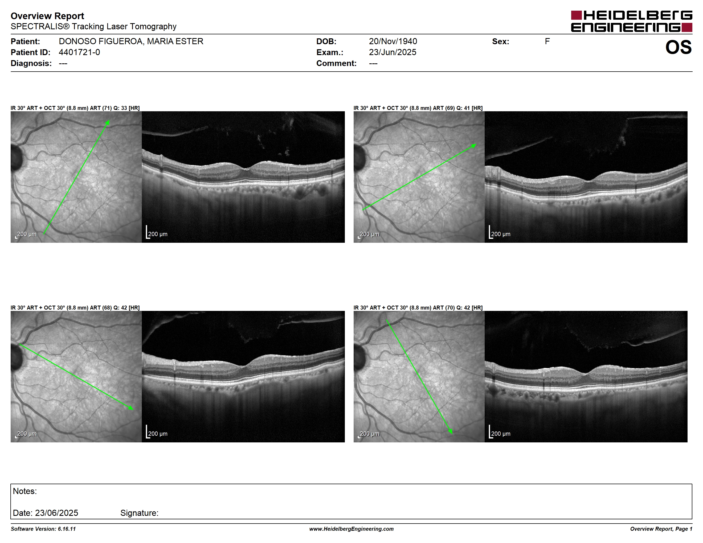Open the OCT B-scan for ART (70) scan

tap(586, 376)
